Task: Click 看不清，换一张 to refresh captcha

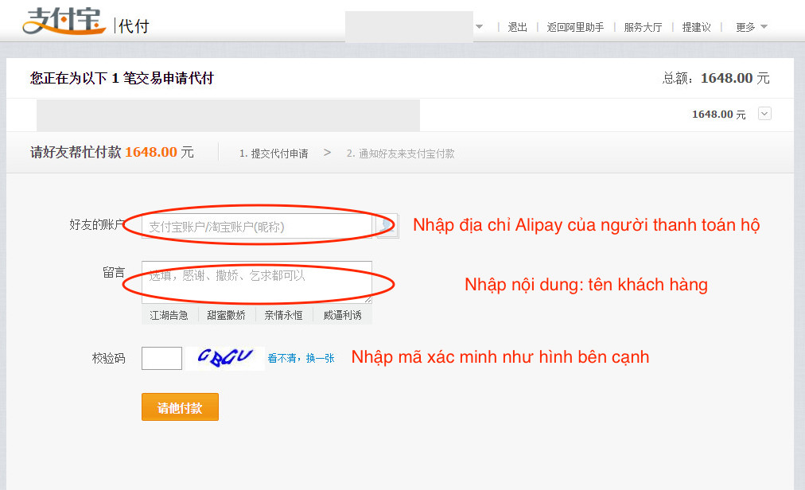Action: [301, 359]
